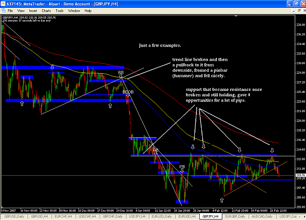Click the 229.00 price axis label

[x=301, y=73]
